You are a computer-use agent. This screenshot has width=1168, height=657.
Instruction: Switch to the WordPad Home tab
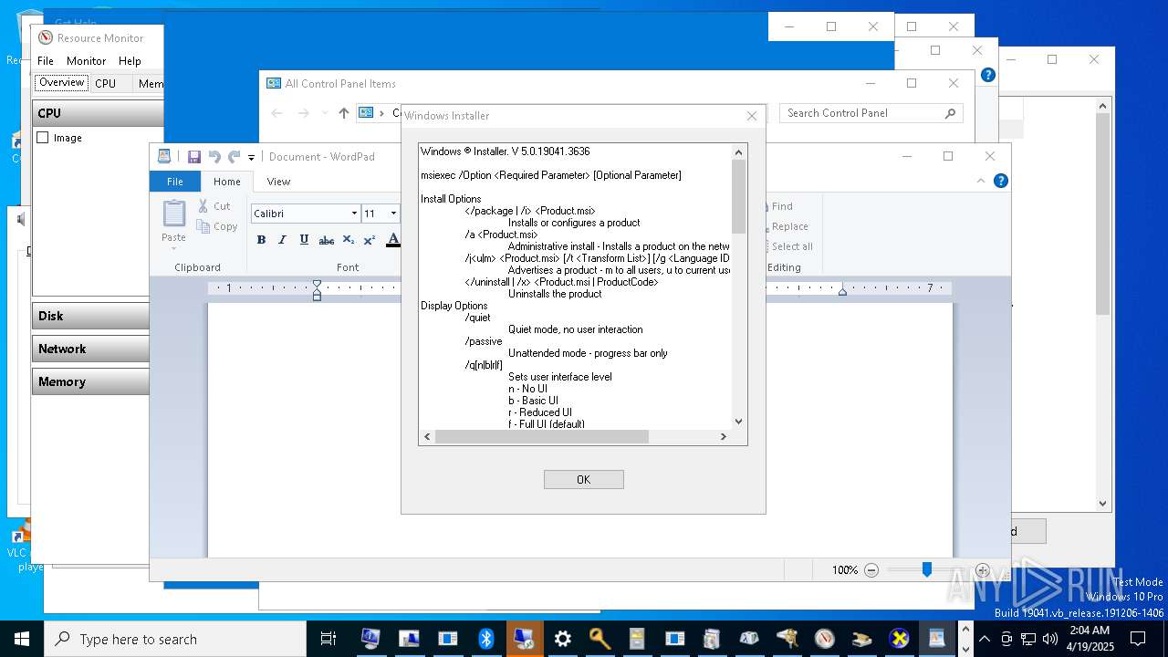pos(227,182)
